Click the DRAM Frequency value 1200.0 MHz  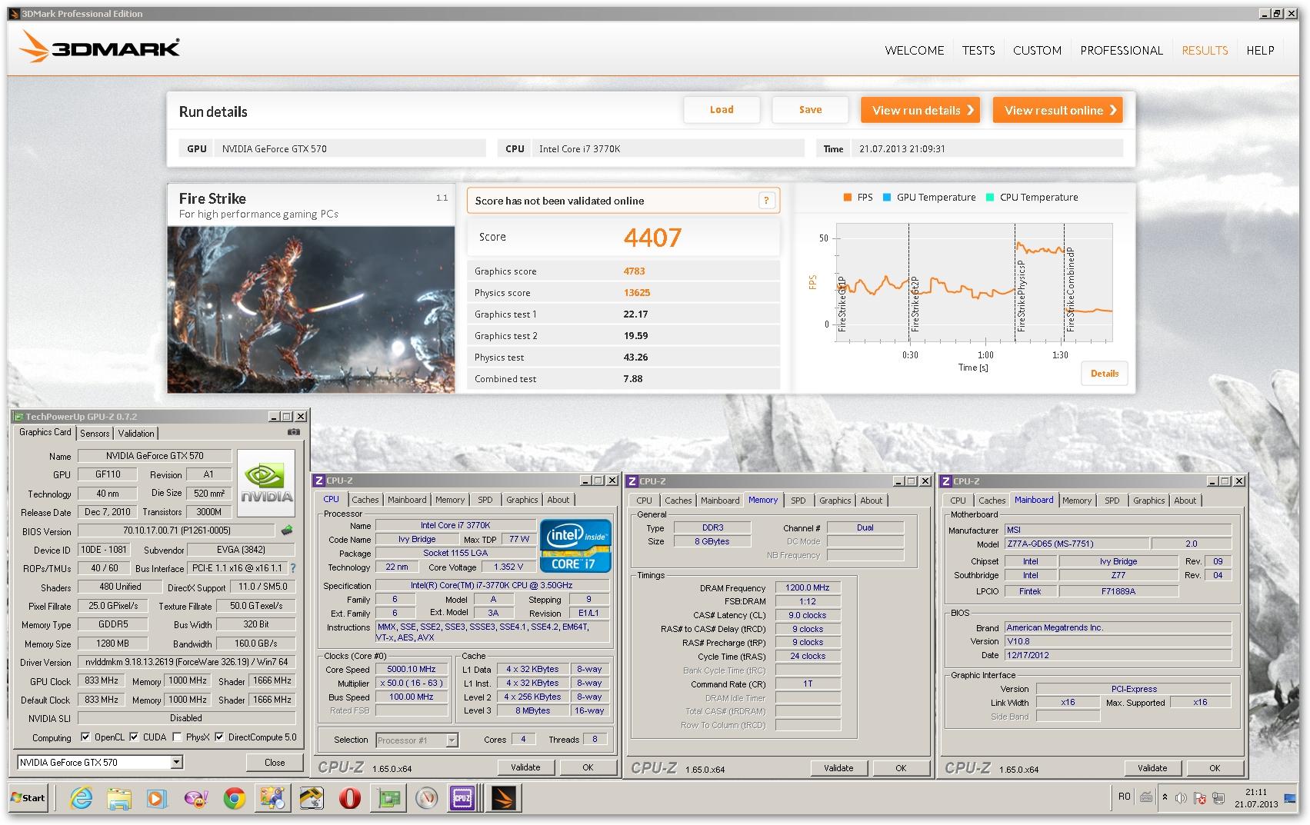(808, 588)
